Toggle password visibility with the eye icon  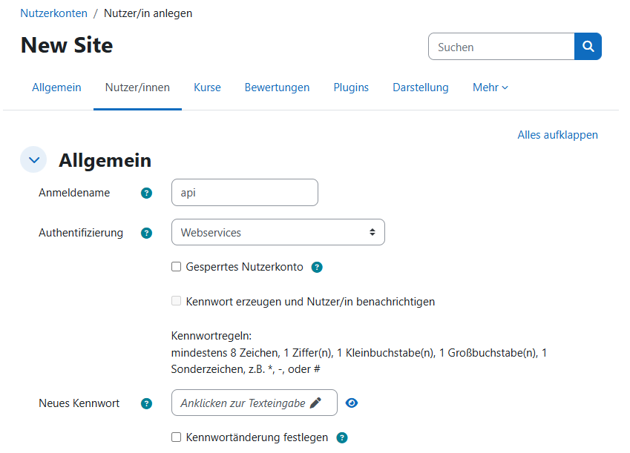pyautogui.click(x=351, y=403)
